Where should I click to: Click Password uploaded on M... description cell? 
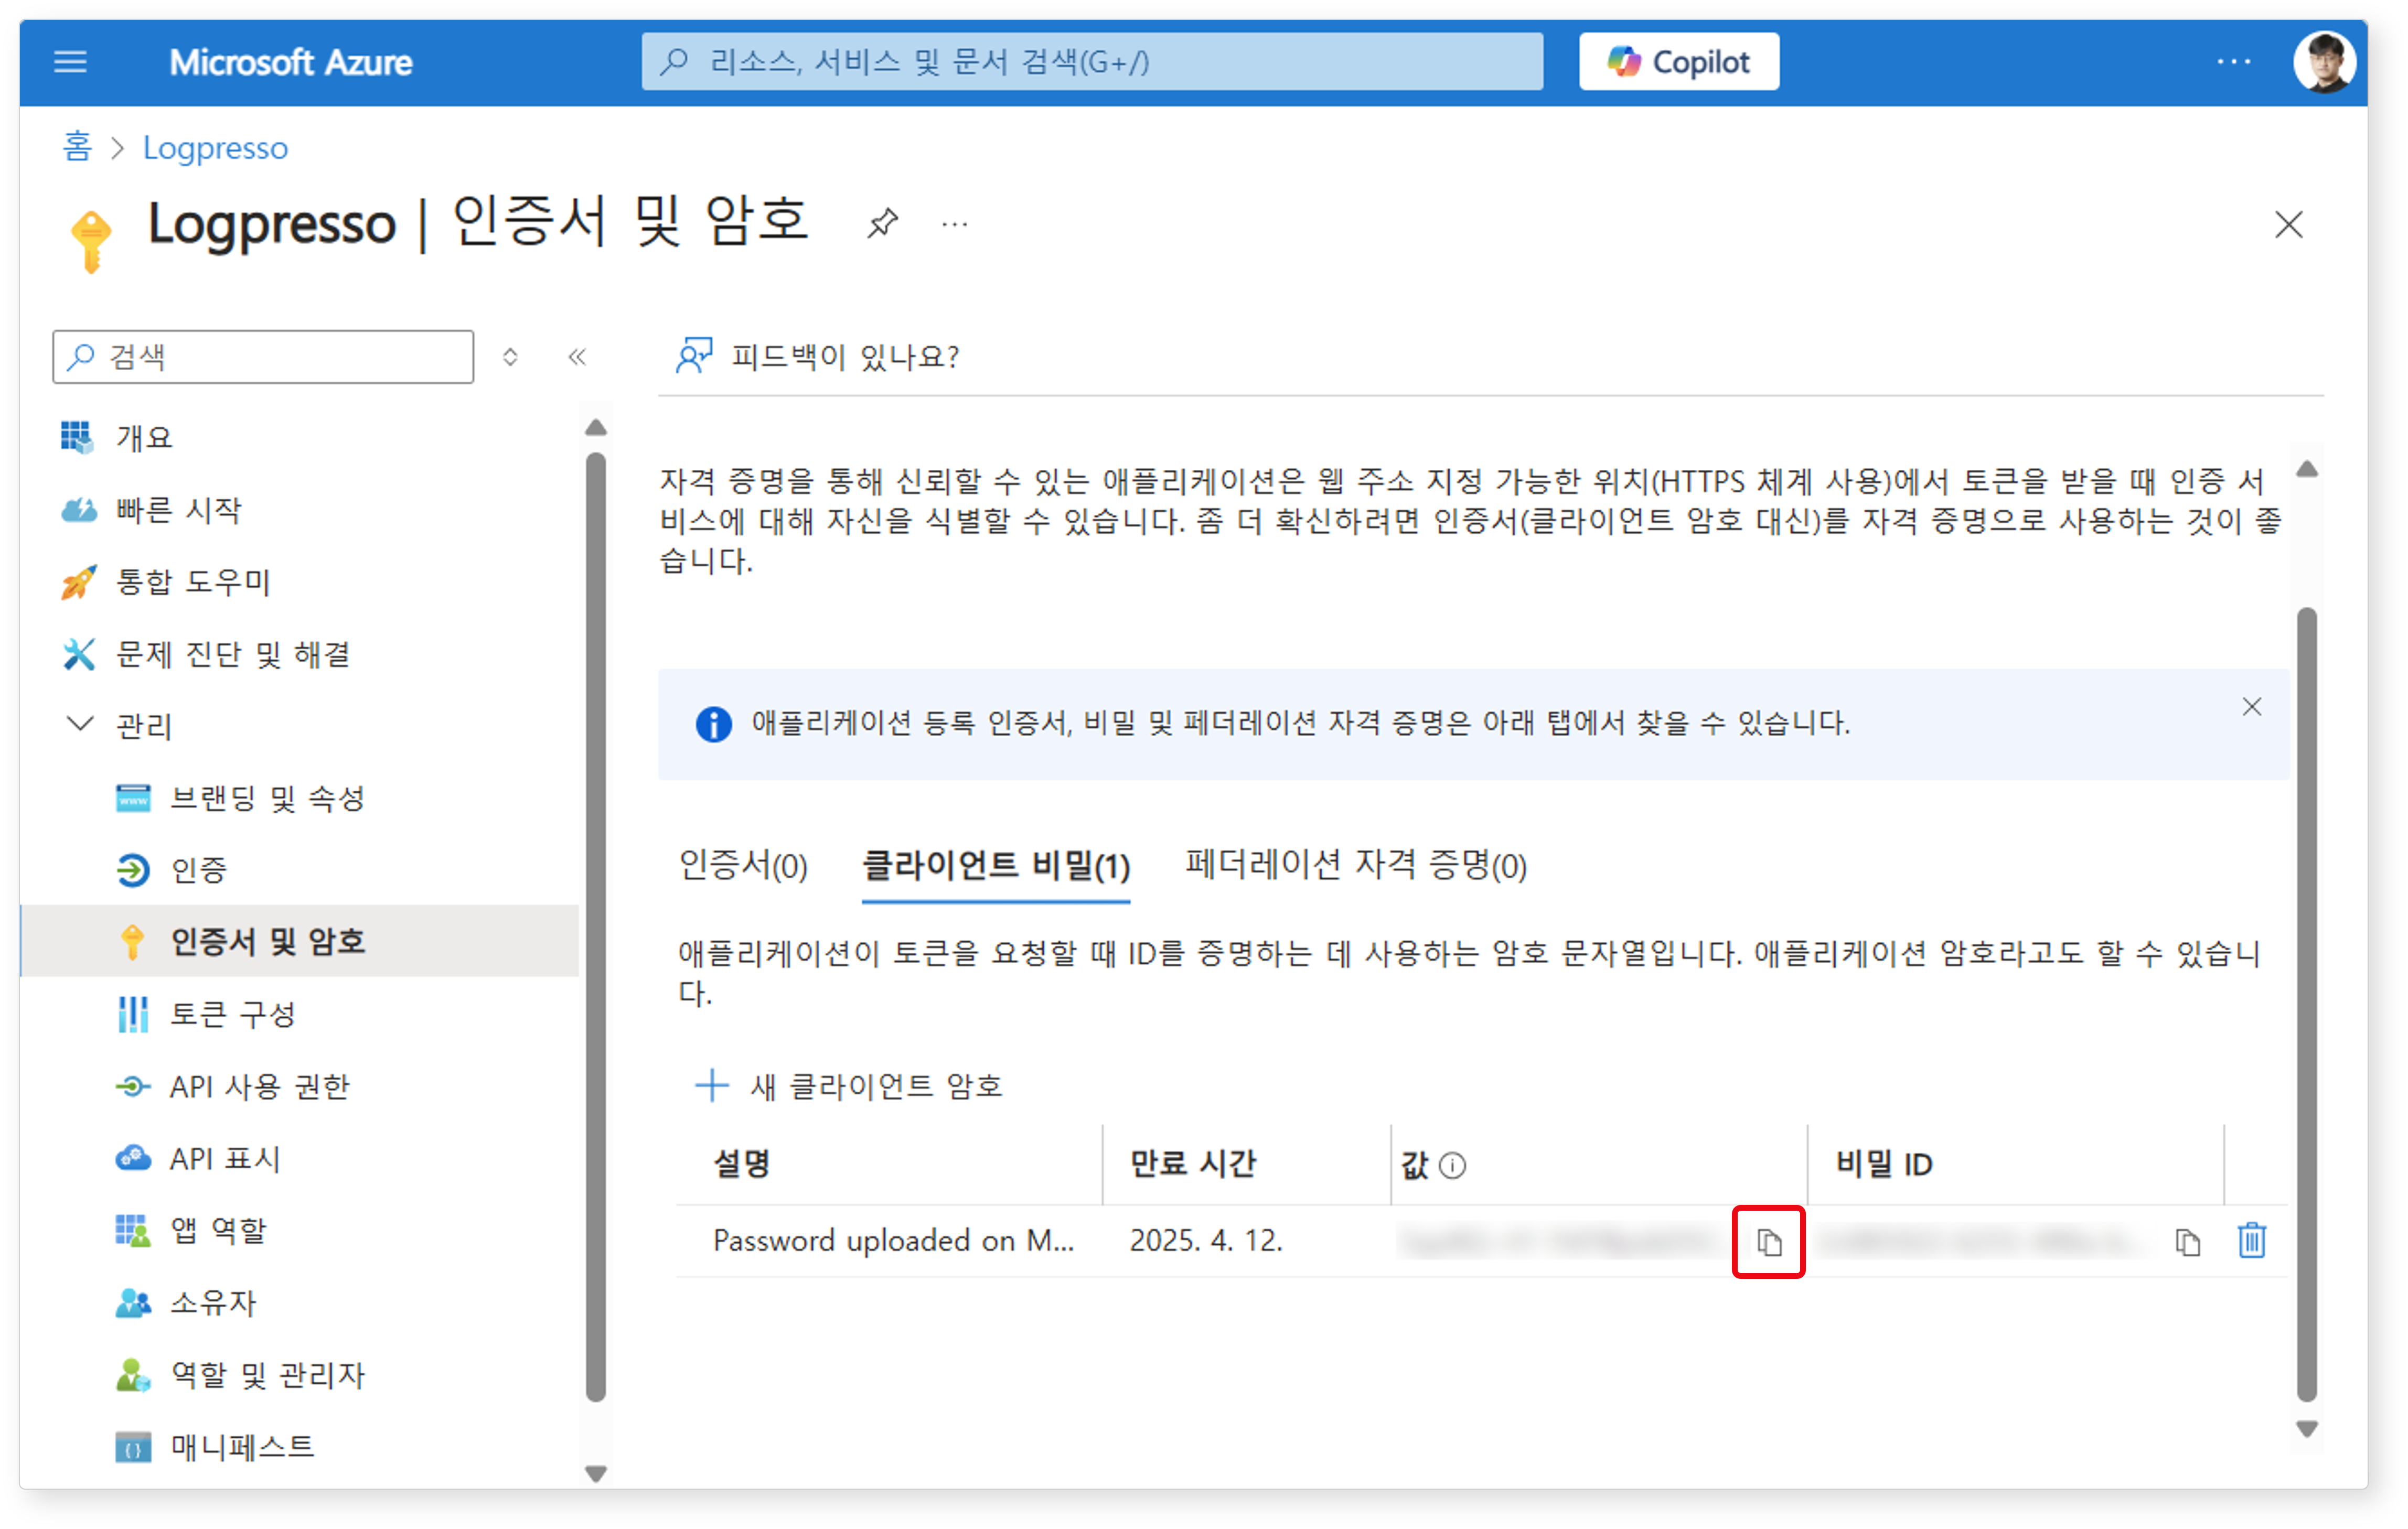pyautogui.click(x=893, y=1241)
